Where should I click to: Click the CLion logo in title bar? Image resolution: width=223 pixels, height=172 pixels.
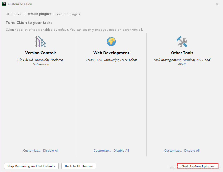coord(4,4)
